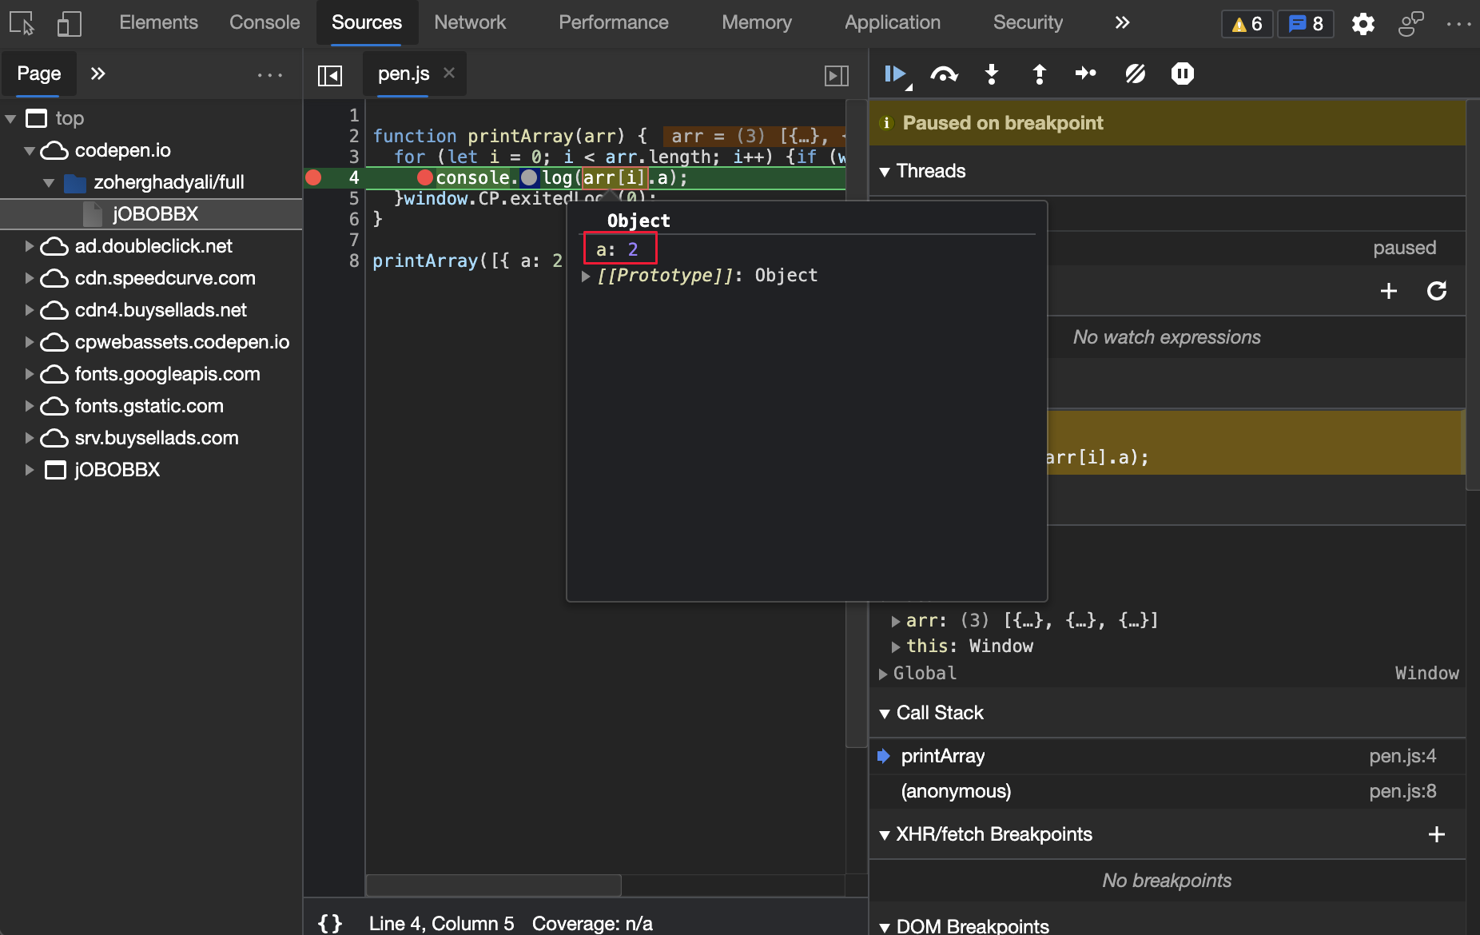Step into next function call

point(991,74)
